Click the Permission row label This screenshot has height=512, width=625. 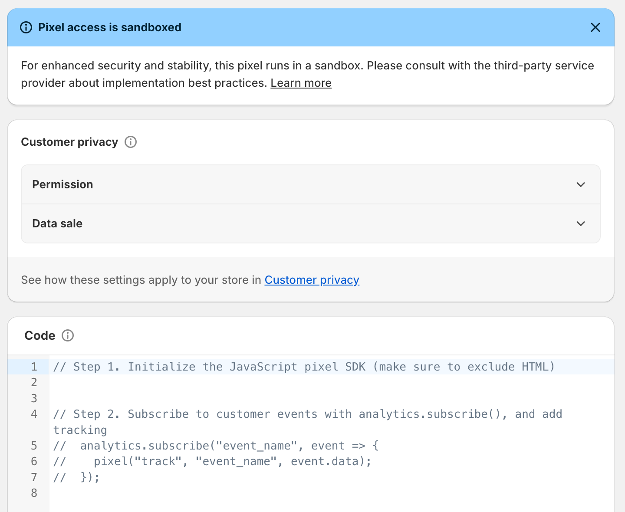coord(62,184)
